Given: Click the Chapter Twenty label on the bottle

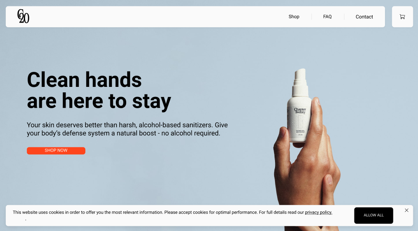Looking at the screenshot, I should 300,111.
